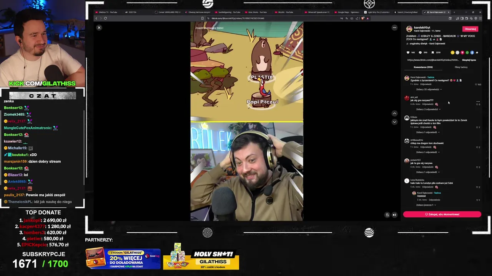Click the tiktok.com address bar URL

click(x=238, y=18)
